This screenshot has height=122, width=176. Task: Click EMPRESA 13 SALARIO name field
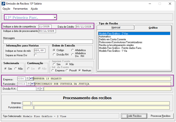tap(102, 79)
